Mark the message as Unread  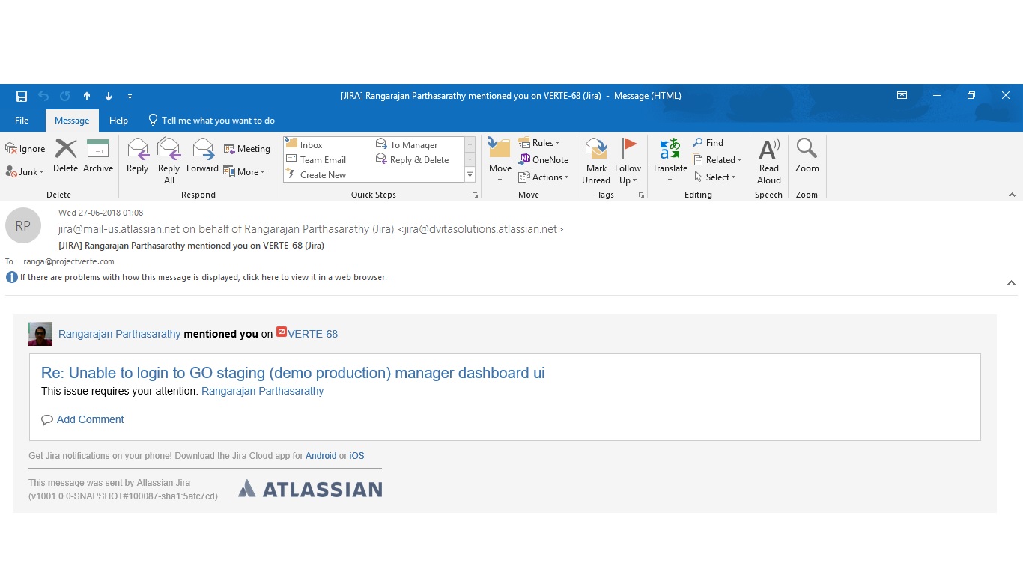click(596, 161)
